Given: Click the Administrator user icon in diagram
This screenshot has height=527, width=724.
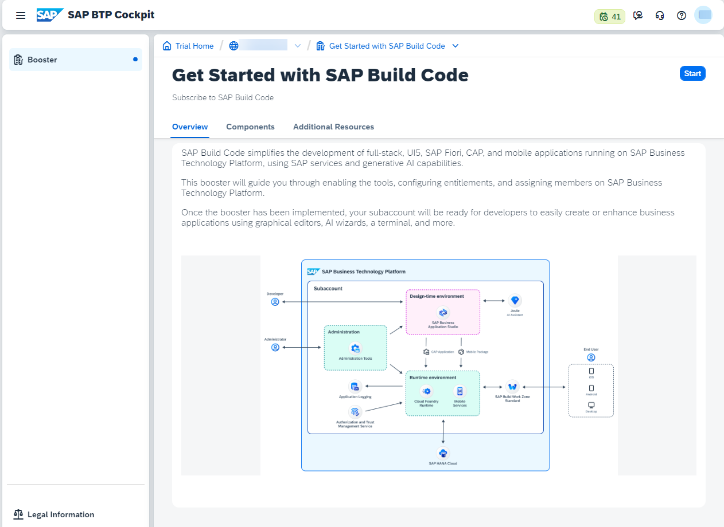Looking at the screenshot, I should [x=275, y=347].
